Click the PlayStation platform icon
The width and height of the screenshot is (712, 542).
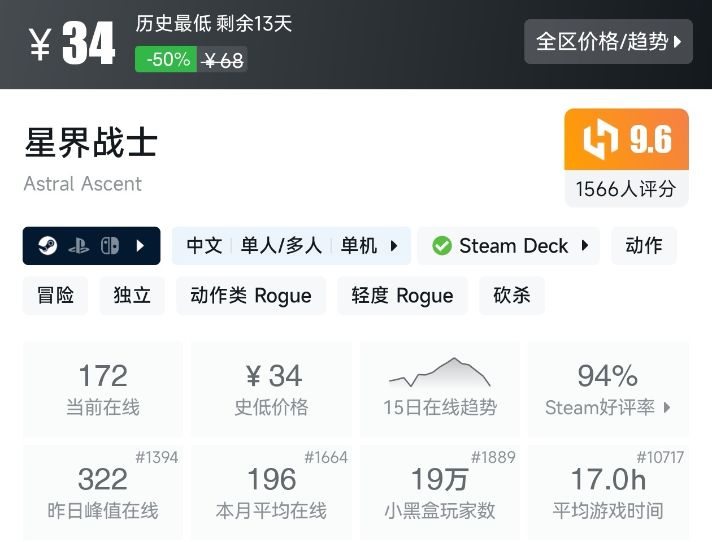pos(79,246)
